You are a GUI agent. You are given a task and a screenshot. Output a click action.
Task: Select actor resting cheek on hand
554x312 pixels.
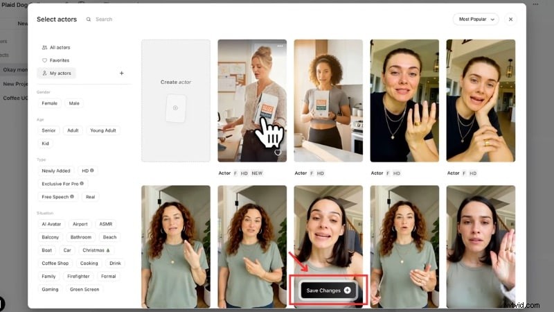pyautogui.click(x=481, y=101)
